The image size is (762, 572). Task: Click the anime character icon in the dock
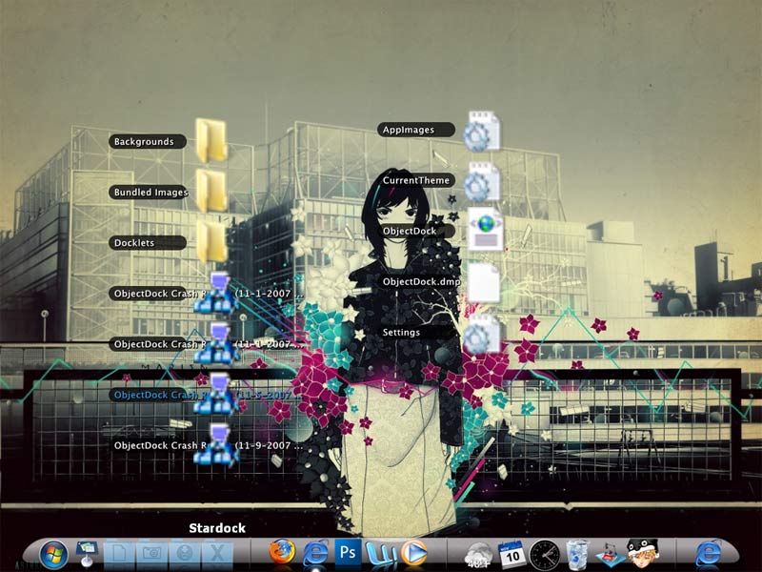(643, 554)
